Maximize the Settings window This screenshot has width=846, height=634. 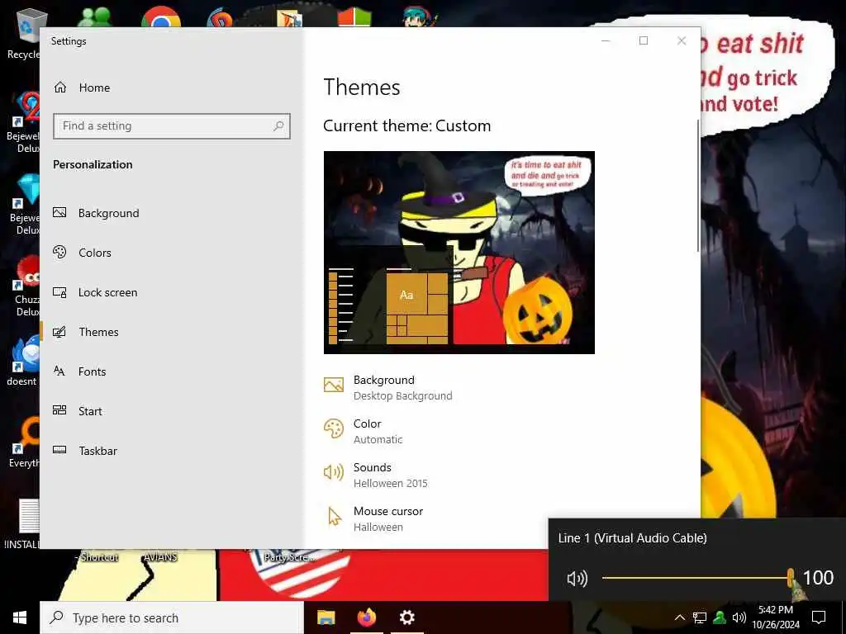click(x=643, y=41)
